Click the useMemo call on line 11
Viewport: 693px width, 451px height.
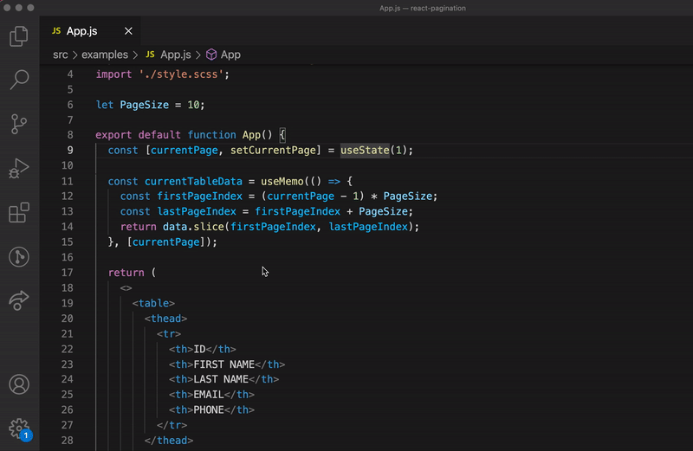coord(284,181)
